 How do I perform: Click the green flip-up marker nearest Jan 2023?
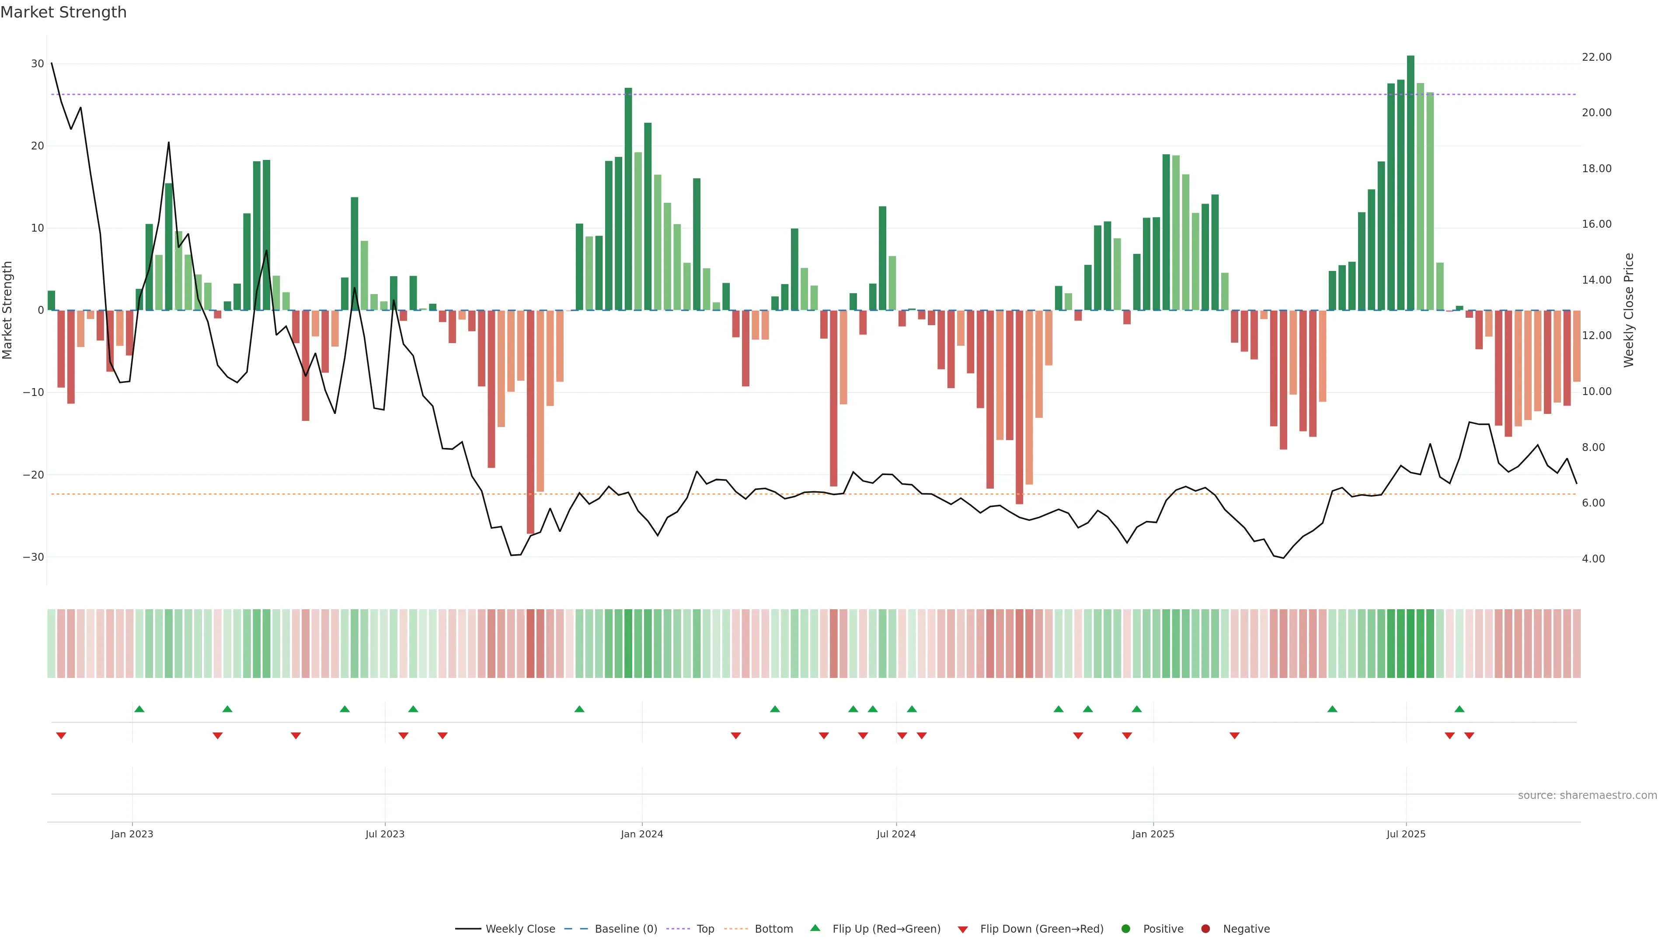[139, 709]
